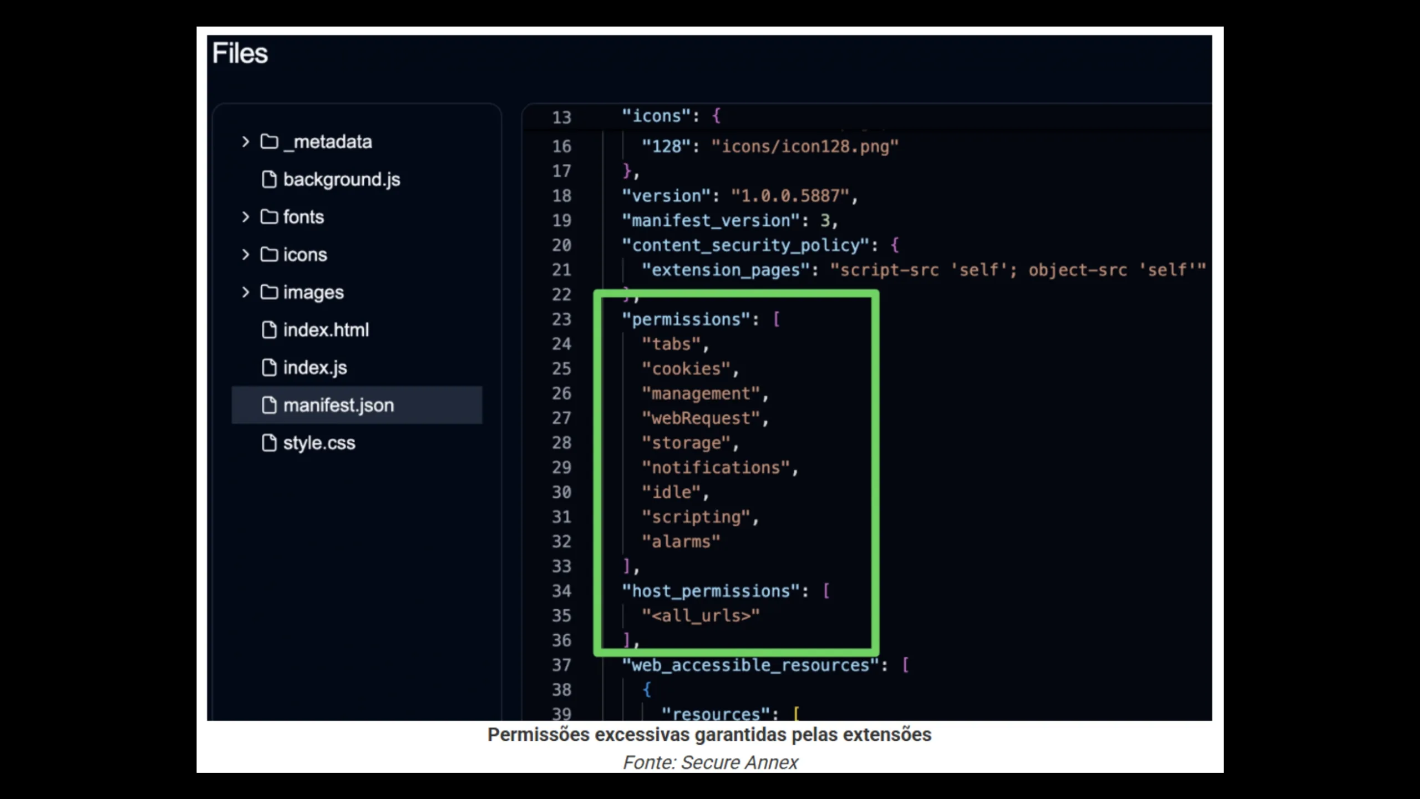
Task: Click the Permissões excessivas caption text
Action: pyautogui.click(x=709, y=735)
